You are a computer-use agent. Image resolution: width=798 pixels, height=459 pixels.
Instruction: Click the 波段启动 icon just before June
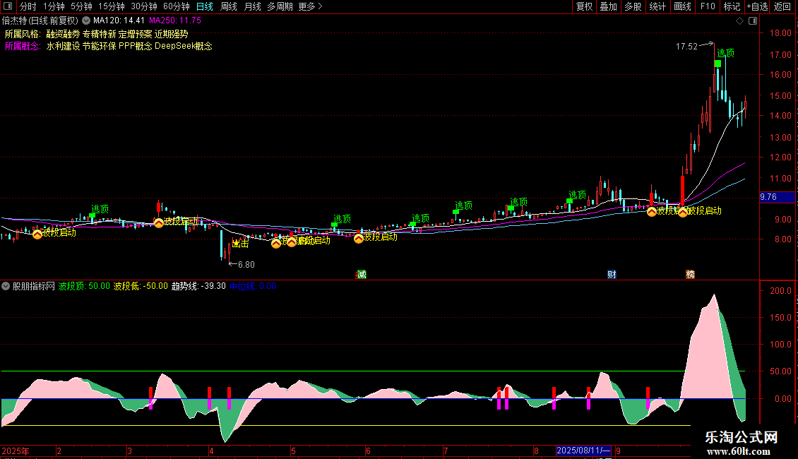click(359, 238)
